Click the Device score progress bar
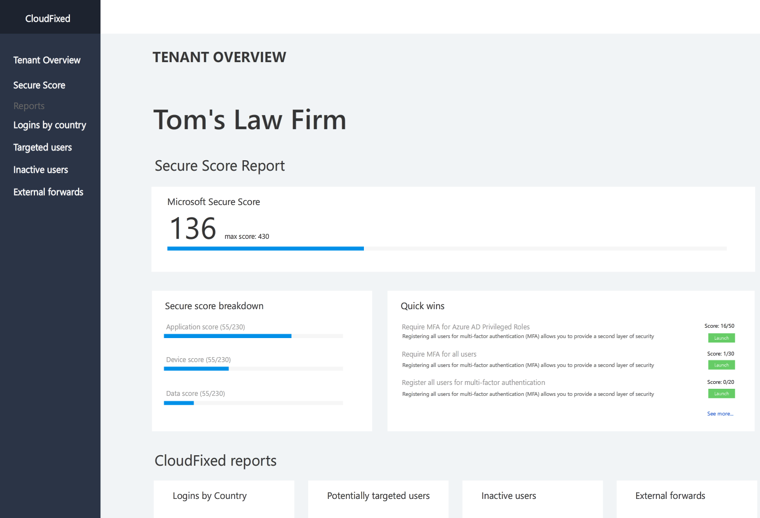Viewport: 760px width, 518px height. (254, 369)
